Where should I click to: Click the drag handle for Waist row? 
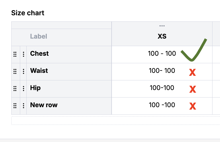tap(15, 72)
